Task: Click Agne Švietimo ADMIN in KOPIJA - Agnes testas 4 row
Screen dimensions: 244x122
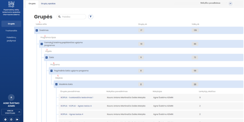Action: (163, 114)
